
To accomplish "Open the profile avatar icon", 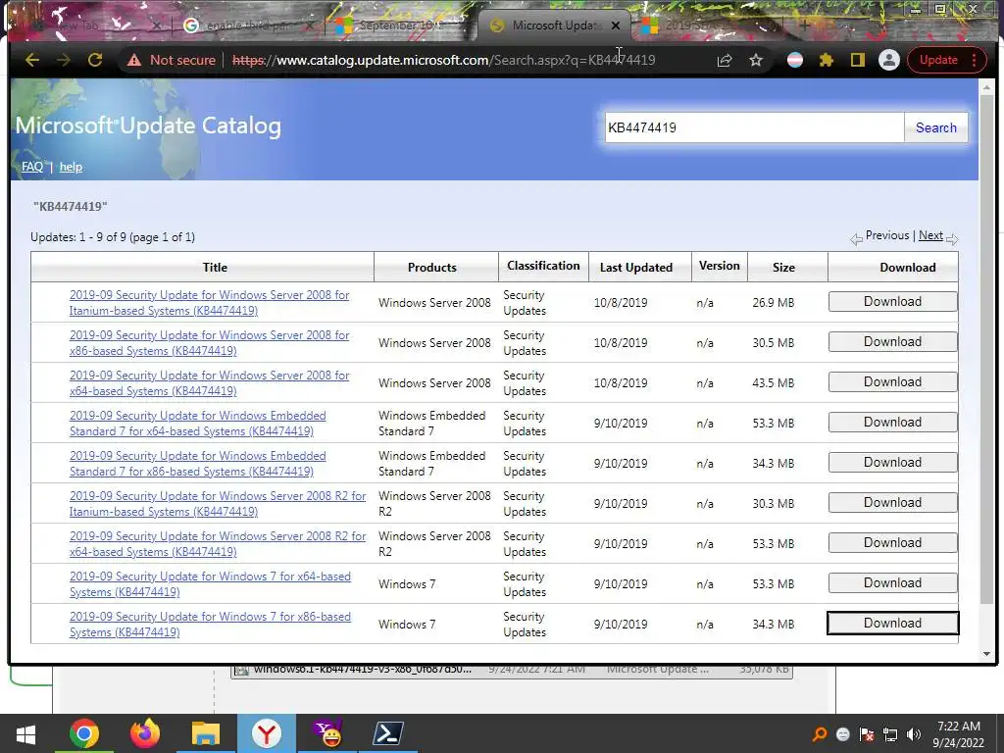I will pos(888,60).
